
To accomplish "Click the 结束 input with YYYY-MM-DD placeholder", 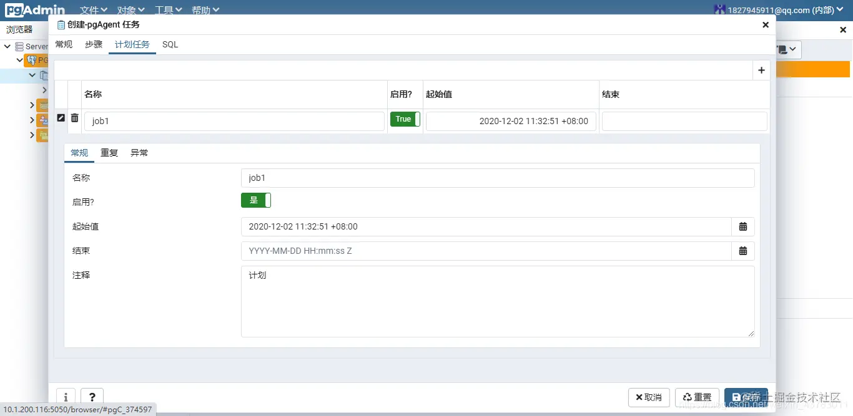I will [x=486, y=251].
